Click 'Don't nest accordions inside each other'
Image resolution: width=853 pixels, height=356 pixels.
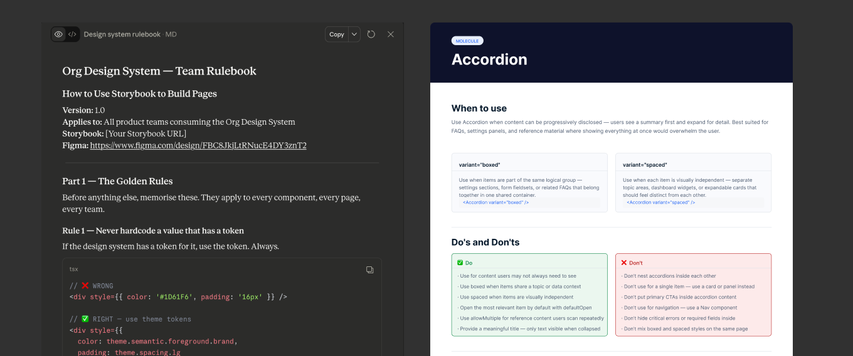pyautogui.click(x=669, y=276)
